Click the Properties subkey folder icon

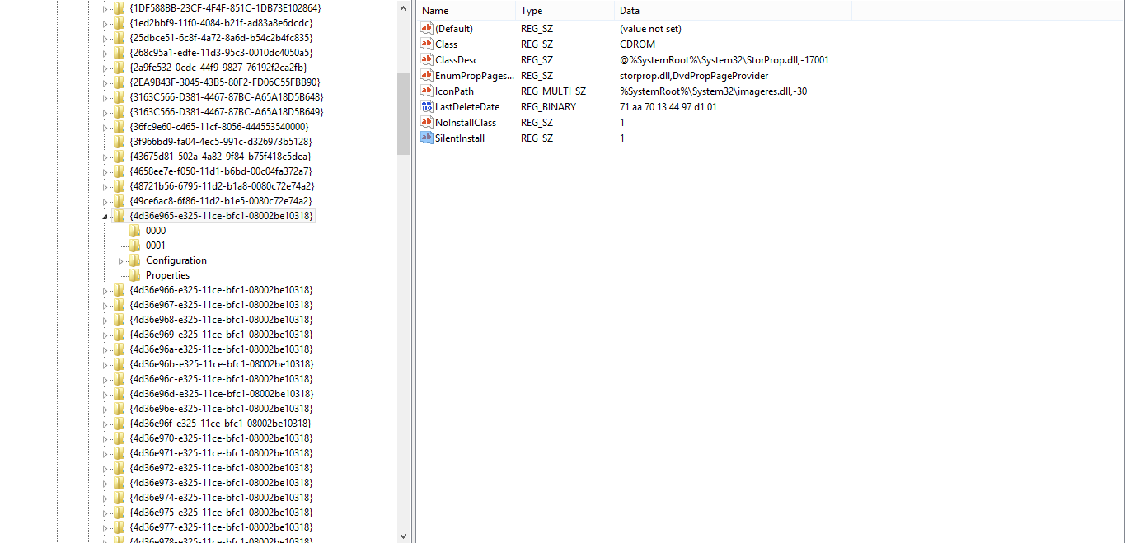coord(134,275)
